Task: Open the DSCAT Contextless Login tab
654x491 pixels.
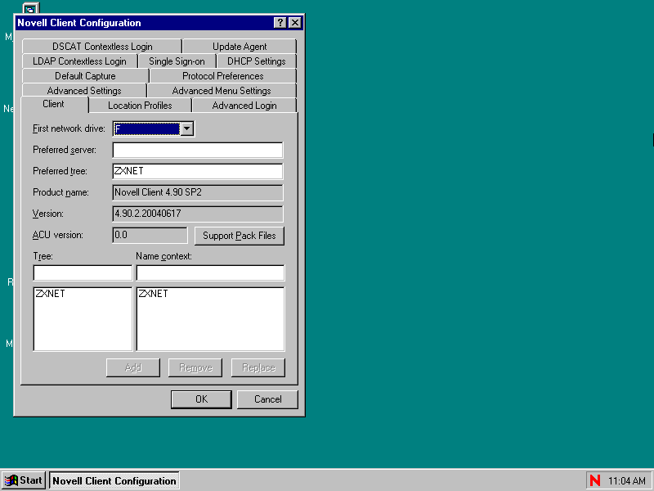Action: click(102, 47)
